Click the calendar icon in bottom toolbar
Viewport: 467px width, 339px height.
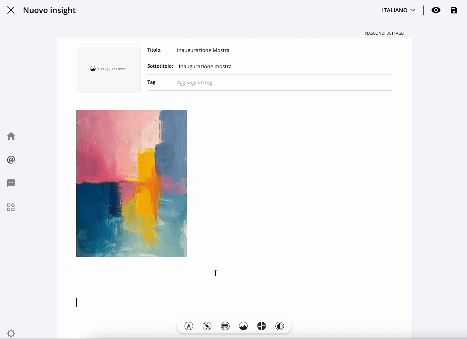click(x=225, y=326)
